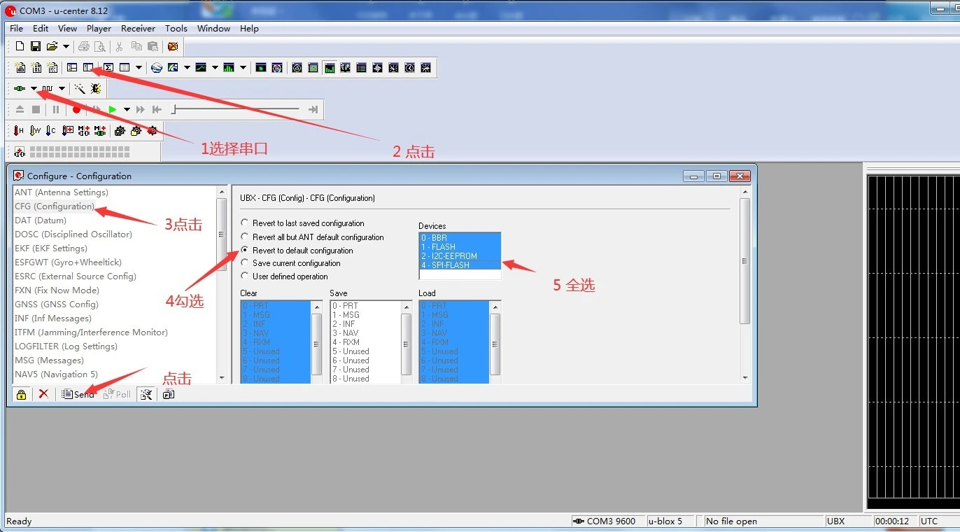The width and height of the screenshot is (960, 532).
Task: Open the Player menu
Action: tap(99, 29)
